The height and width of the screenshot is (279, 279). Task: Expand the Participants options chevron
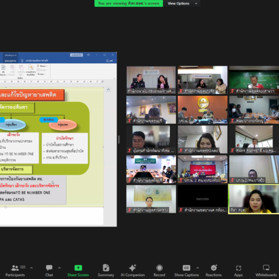(32, 268)
